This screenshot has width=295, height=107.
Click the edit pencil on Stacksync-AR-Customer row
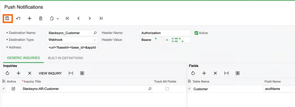coord(4,89)
